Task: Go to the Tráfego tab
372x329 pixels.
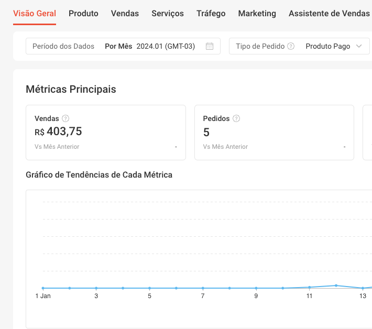Action: click(x=211, y=14)
